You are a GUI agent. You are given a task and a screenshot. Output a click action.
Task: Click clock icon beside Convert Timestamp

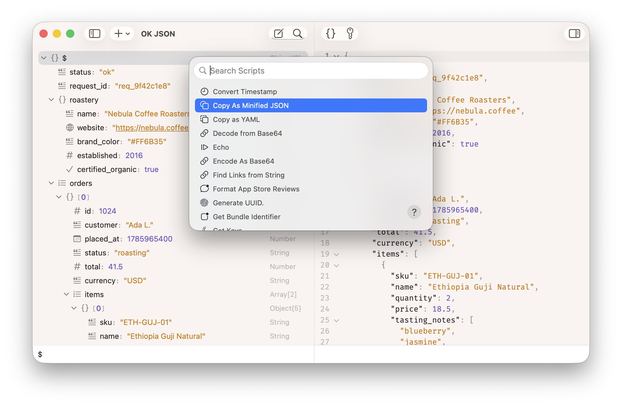[205, 92]
